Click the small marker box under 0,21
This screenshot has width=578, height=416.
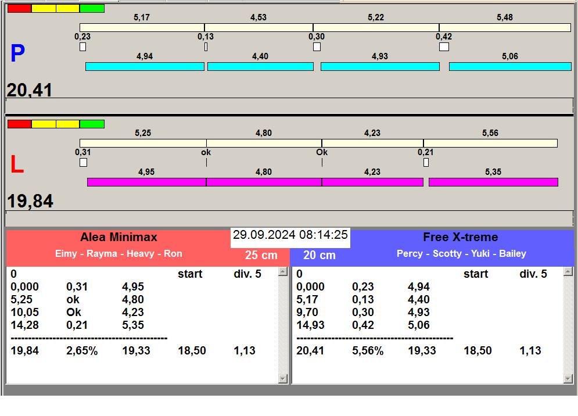(x=426, y=163)
